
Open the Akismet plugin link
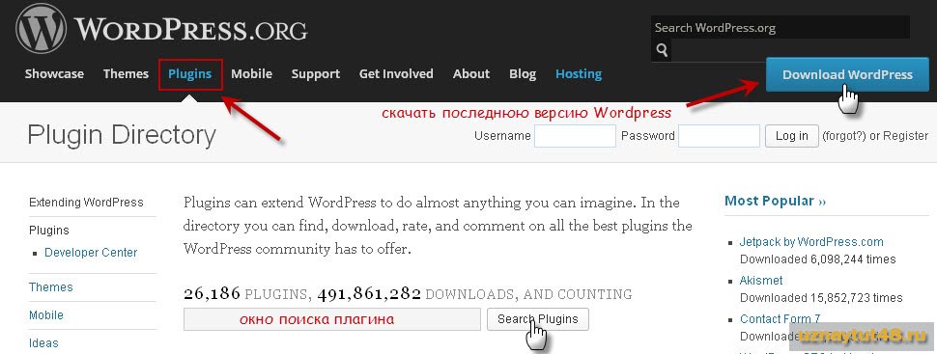761,281
